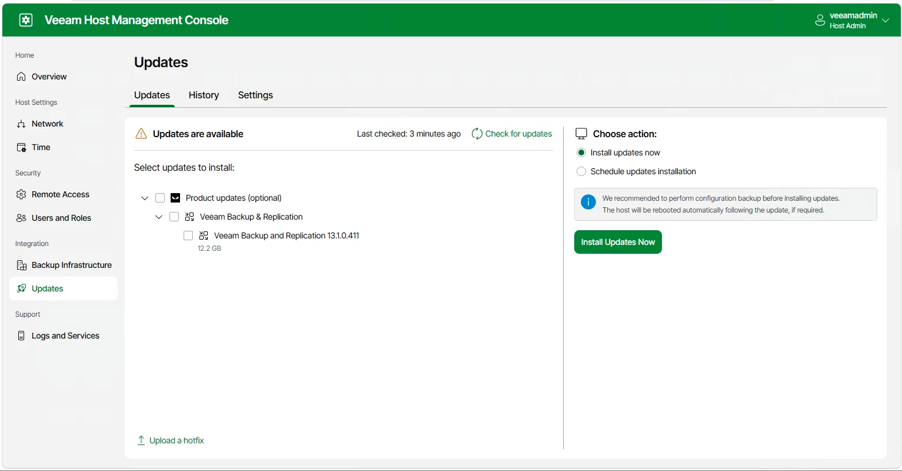Click the Updates are available status text

pyautogui.click(x=198, y=134)
